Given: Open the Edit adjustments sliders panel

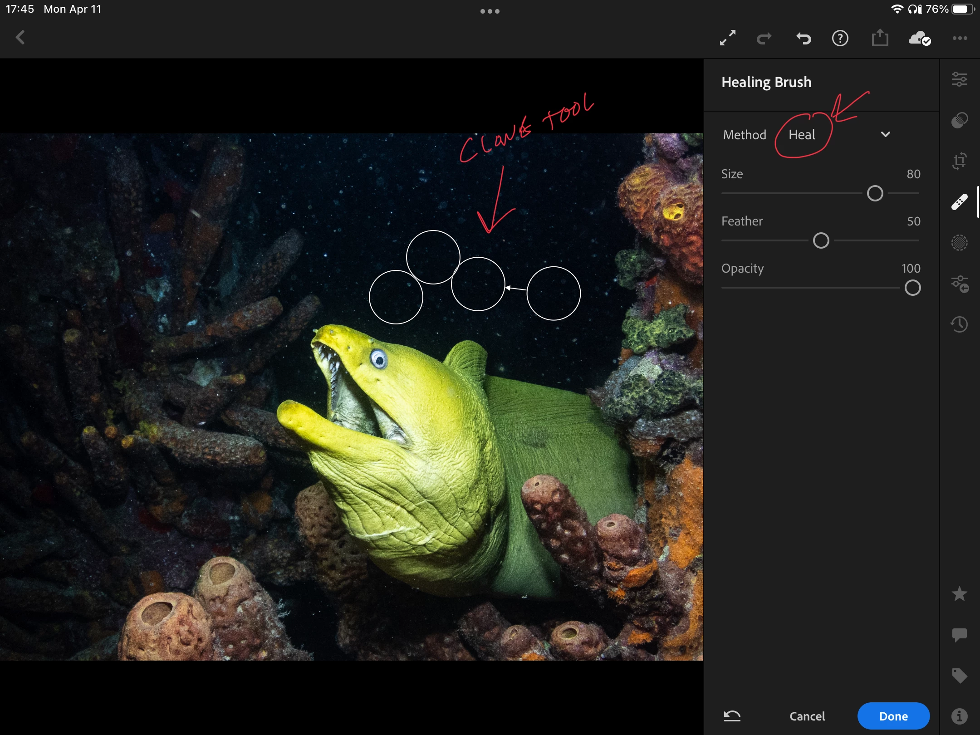Looking at the screenshot, I should point(959,79).
